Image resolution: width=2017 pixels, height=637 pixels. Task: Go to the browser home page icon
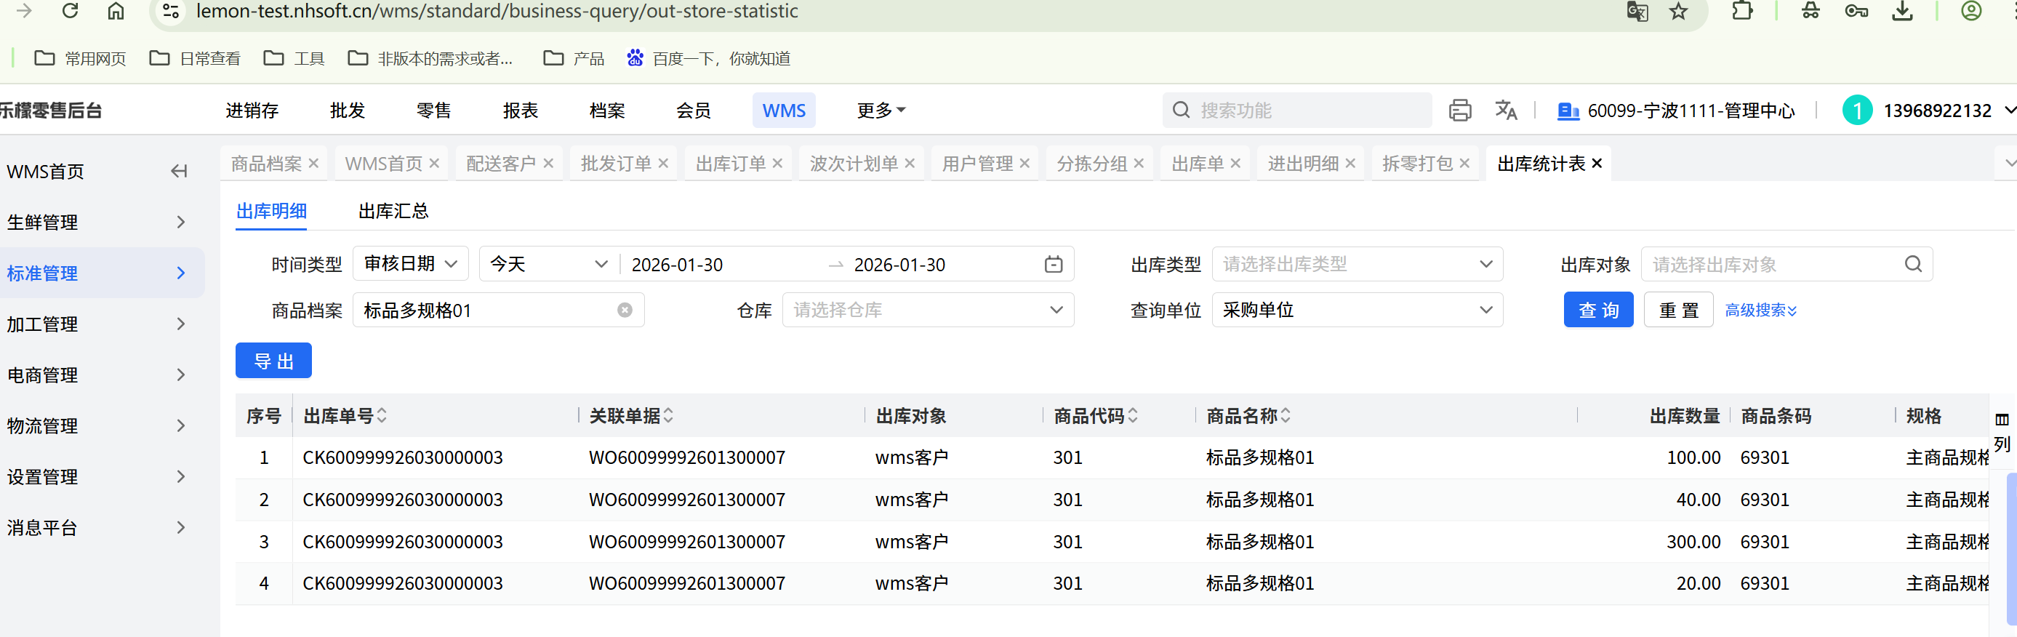point(116,11)
